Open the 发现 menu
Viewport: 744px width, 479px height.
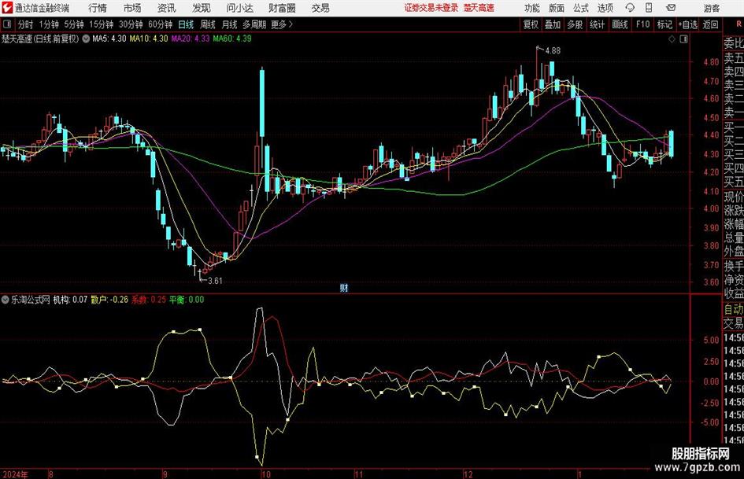pos(202,8)
